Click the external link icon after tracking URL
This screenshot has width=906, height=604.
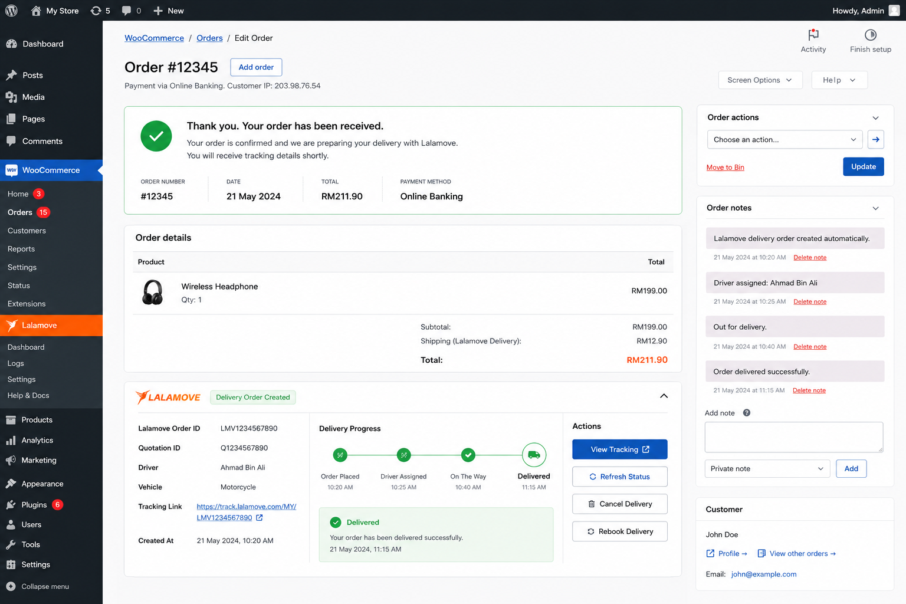(x=260, y=518)
